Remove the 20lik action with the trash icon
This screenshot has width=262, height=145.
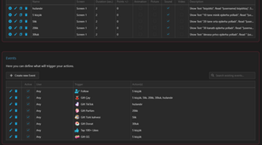point(26,28)
